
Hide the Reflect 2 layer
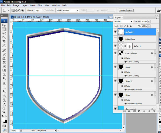click(115, 32)
